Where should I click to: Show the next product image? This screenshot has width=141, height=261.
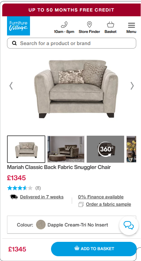click(x=132, y=86)
